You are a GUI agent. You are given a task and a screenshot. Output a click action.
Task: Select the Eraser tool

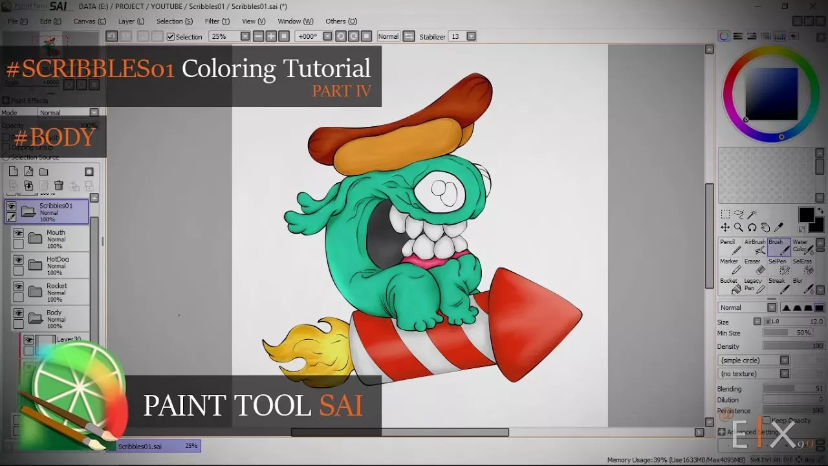755,267
